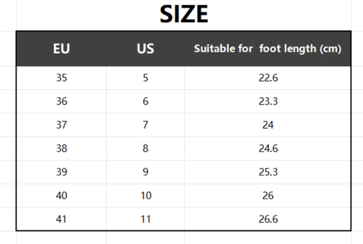Select the 23.3 foot length cell
Image resolution: width=363 pixels, height=244 pixels.
click(x=268, y=101)
